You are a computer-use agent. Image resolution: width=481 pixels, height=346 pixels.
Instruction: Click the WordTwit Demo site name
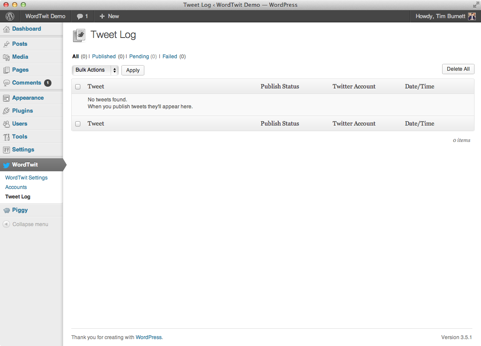[45, 16]
